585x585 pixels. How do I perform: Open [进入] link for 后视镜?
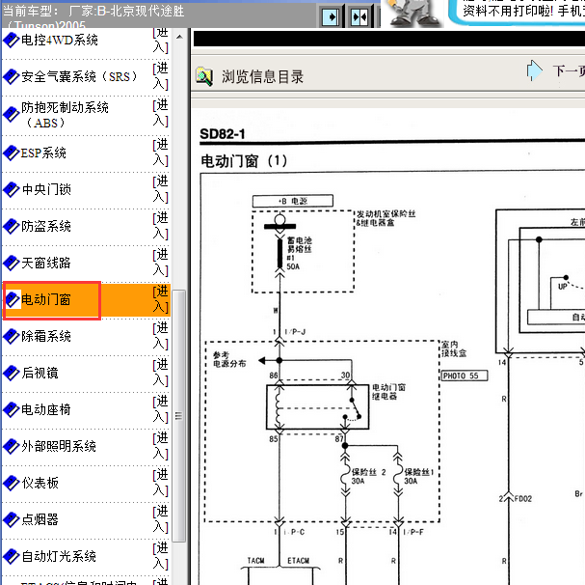[161, 373]
